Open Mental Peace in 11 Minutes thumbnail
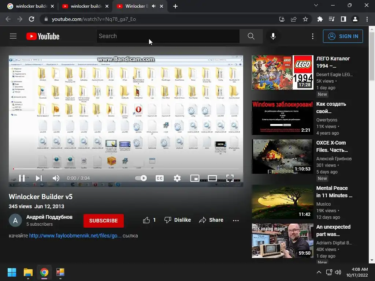 (282, 202)
